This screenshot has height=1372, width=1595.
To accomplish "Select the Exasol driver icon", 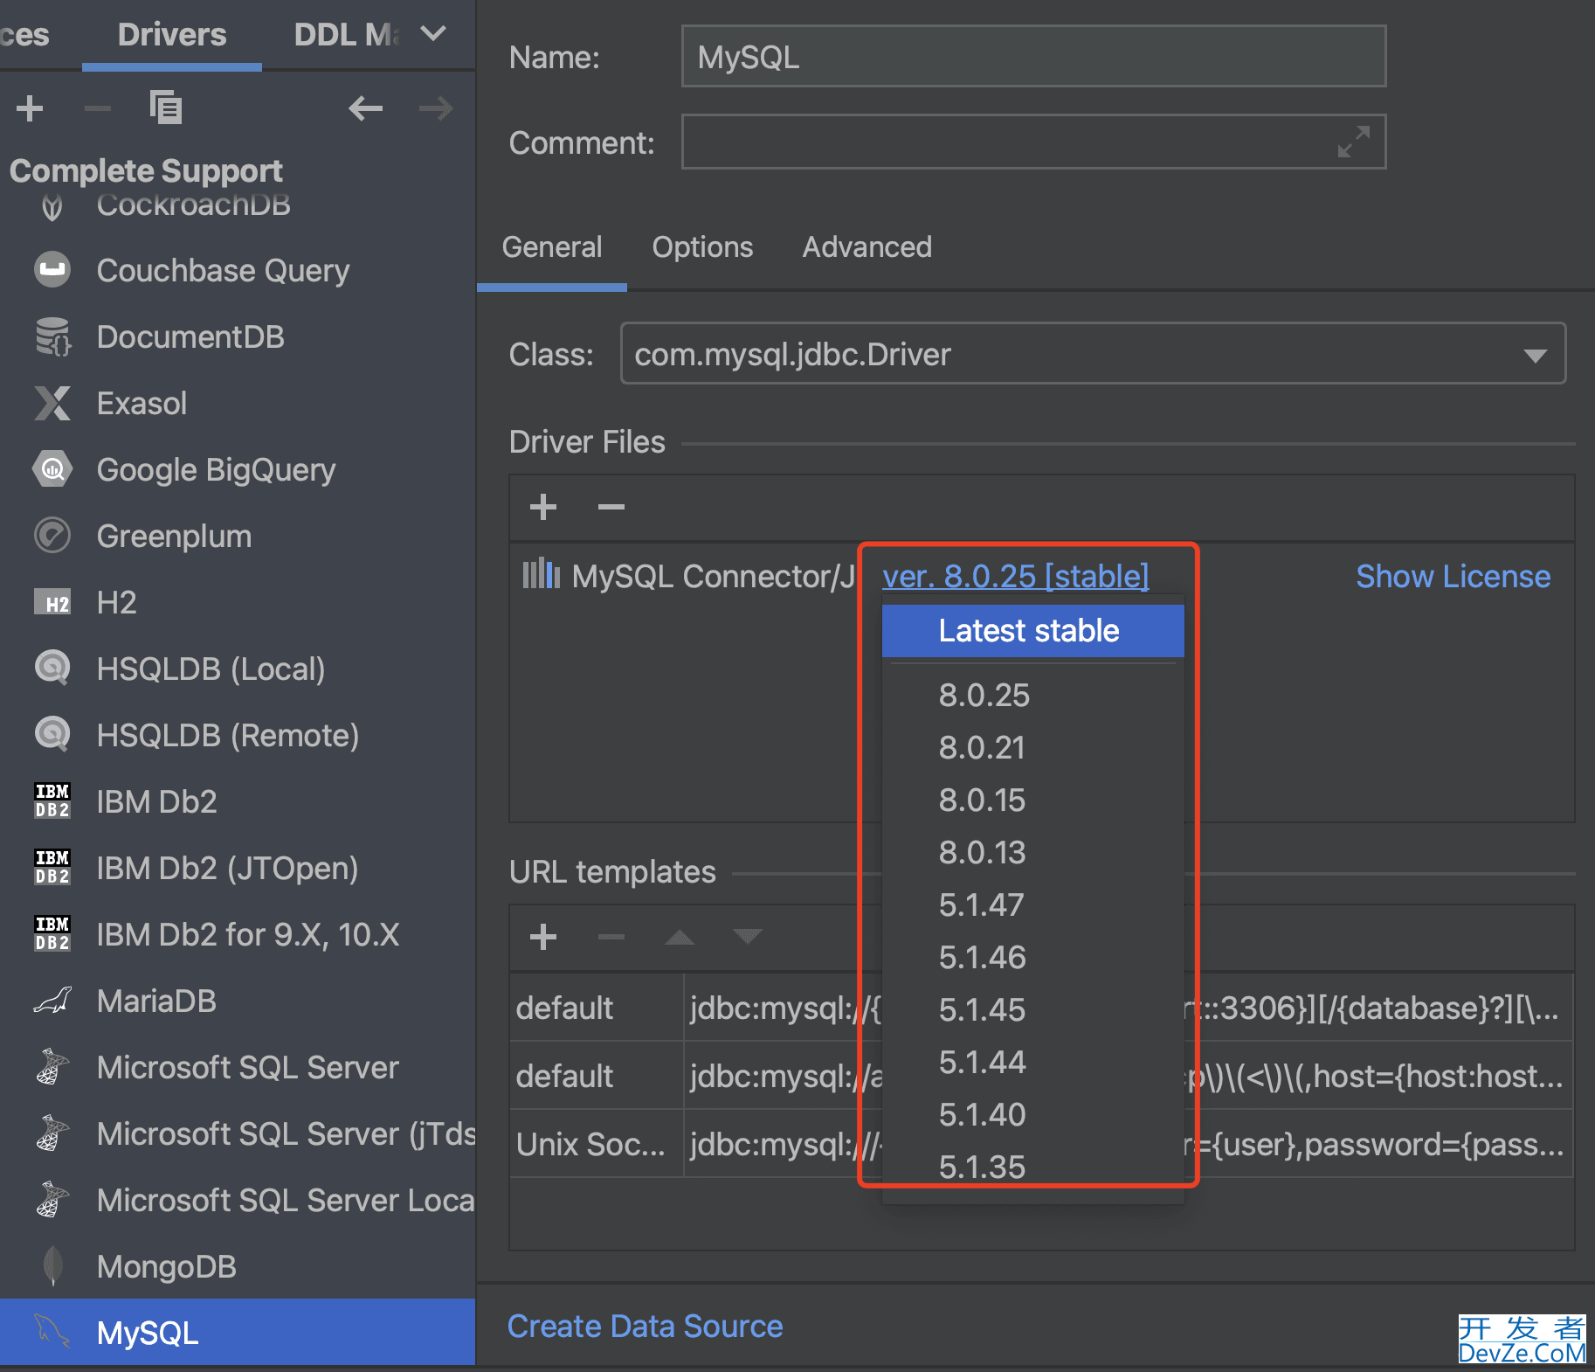I will pos(52,403).
